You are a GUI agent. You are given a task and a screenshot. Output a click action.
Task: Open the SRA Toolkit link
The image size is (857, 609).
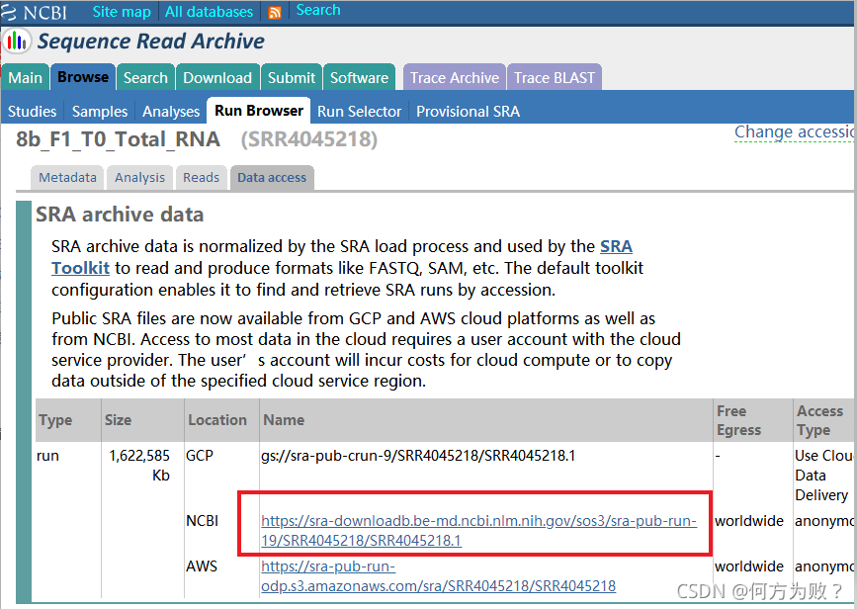[x=80, y=268]
